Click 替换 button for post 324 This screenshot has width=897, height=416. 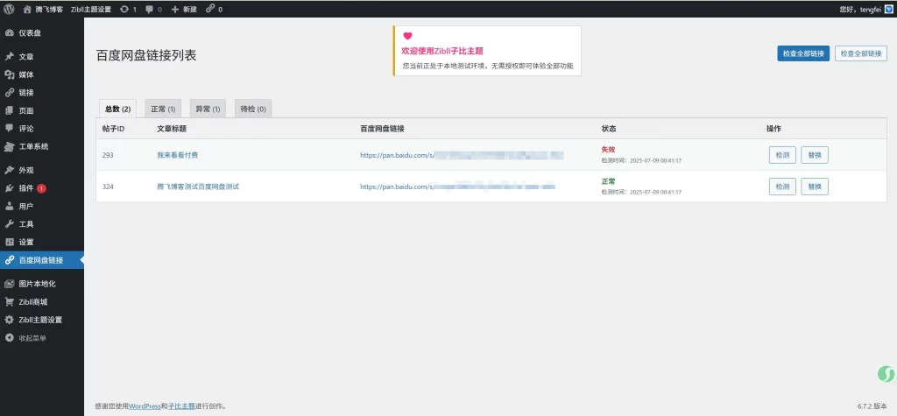(x=815, y=187)
